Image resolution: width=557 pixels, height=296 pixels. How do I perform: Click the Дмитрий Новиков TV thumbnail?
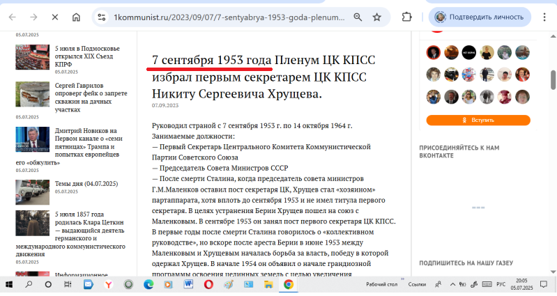point(32,139)
